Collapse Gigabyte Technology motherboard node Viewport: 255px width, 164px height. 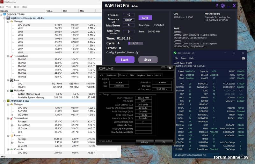4,18
